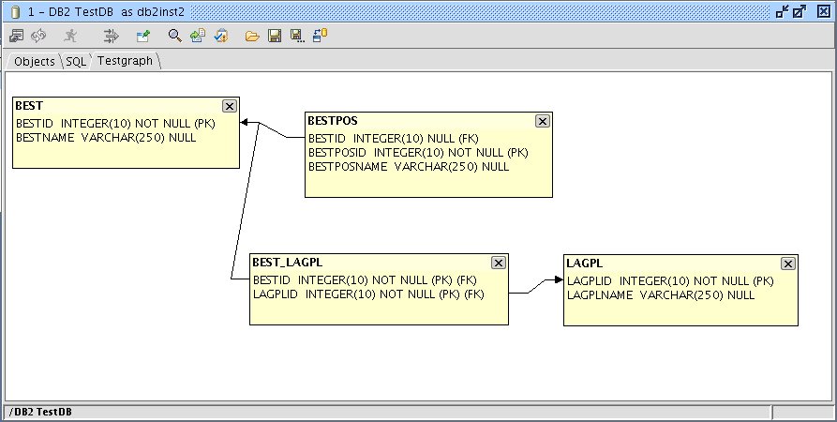Click the save-as floppy icon with dots
Screen dimensions: 837x422
297,36
